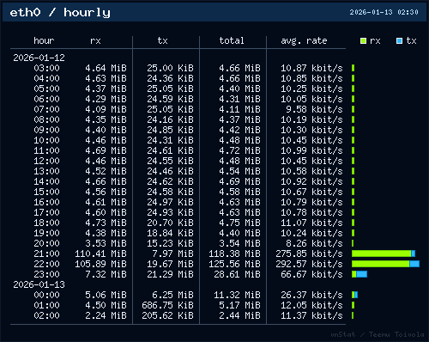
Task: Click avg rate 10.92 kbit/s
Action: coord(311,181)
